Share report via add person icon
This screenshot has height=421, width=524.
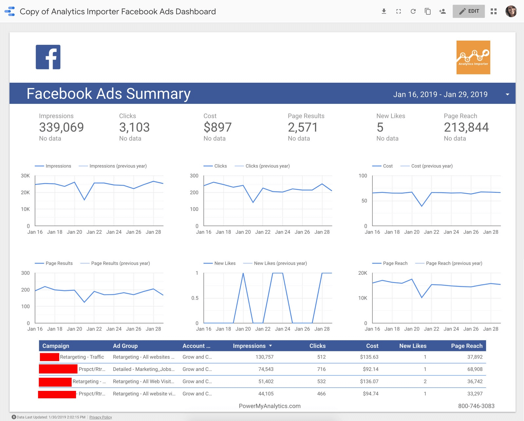tap(442, 11)
